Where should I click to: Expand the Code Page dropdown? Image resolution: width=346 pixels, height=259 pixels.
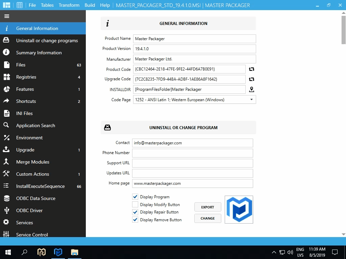pos(251,99)
